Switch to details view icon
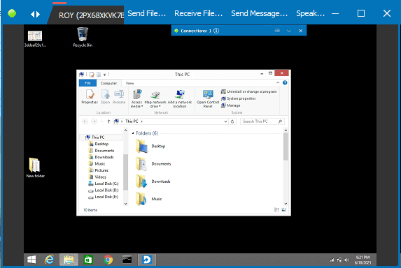Screen dimensions: 401x268 point(276,209)
